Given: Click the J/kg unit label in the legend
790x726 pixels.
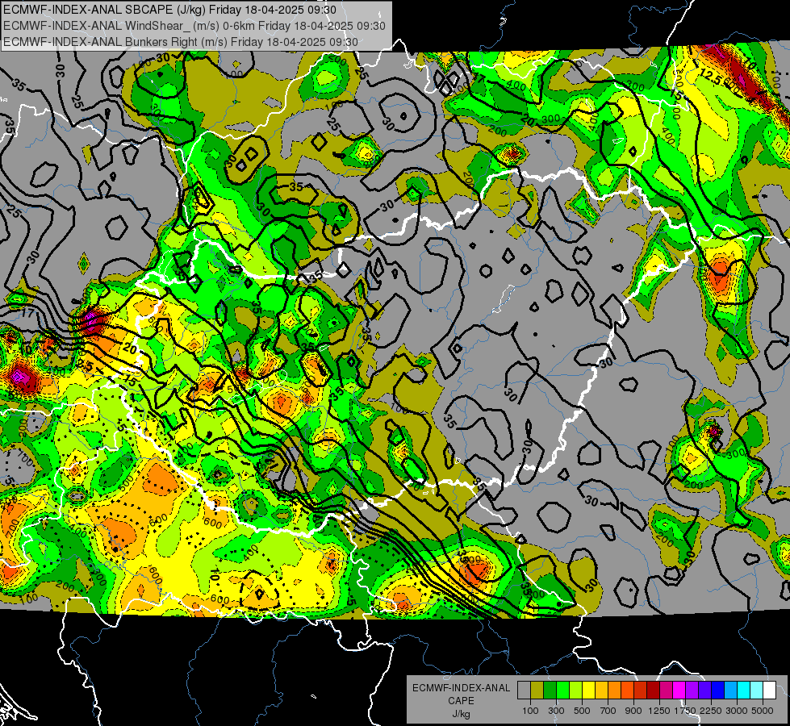Looking at the screenshot, I should click(x=461, y=714).
